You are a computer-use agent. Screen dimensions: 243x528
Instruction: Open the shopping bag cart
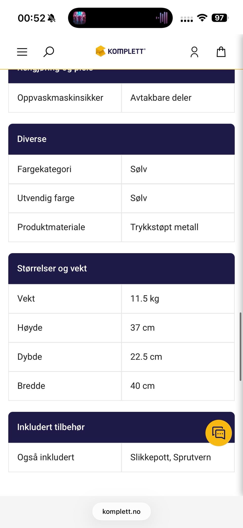point(221,52)
